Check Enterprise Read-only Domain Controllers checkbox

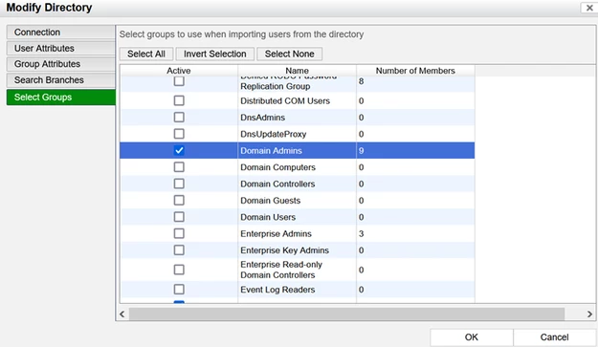click(179, 270)
